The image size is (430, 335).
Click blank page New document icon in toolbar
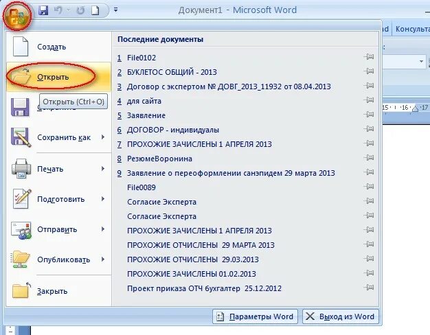tap(95, 10)
